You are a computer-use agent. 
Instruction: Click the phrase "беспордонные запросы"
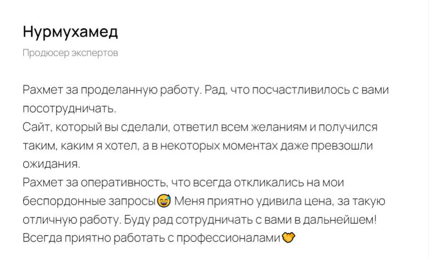click(x=89, y=201)
